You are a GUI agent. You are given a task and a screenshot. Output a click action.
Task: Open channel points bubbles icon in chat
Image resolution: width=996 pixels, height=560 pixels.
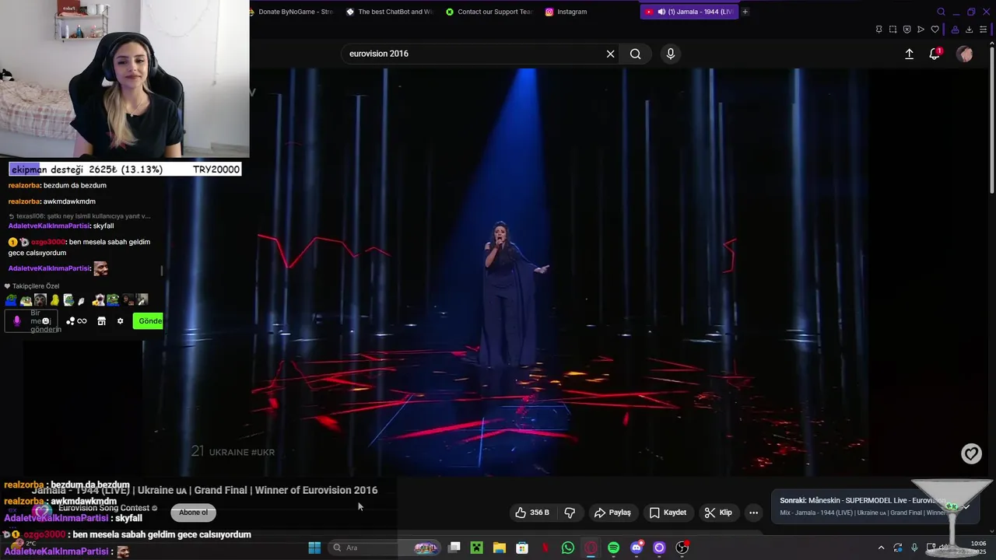coord(70,320)
